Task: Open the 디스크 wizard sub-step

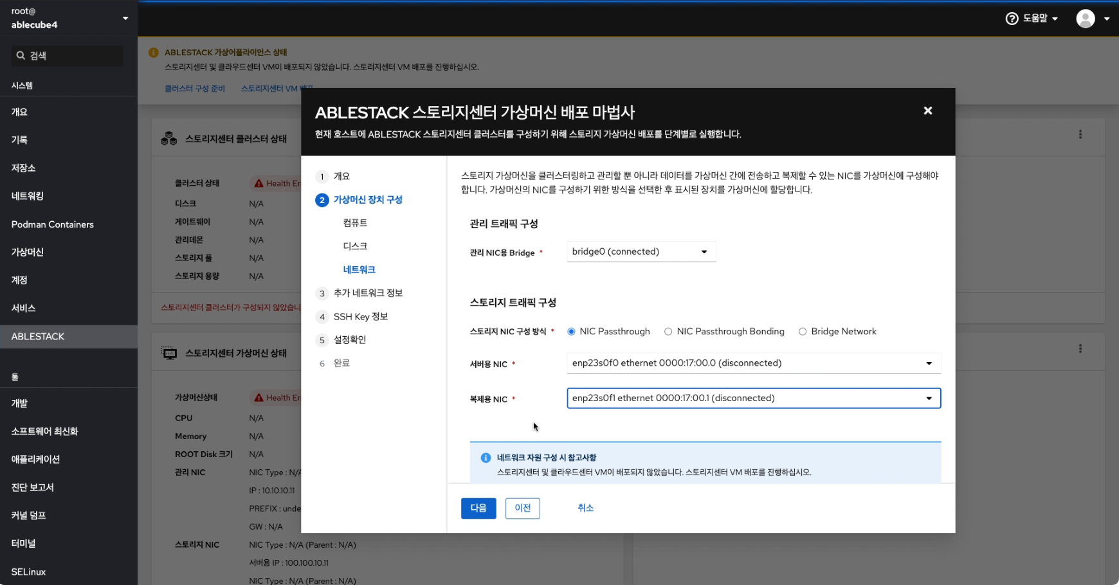Action: [355, 246]
